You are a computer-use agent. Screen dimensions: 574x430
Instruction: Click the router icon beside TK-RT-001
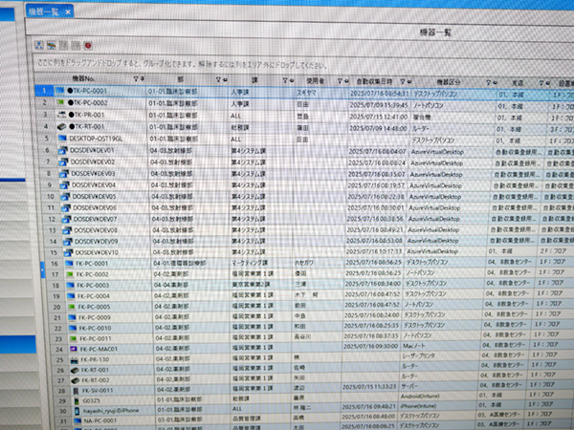[x=61, y=126]
